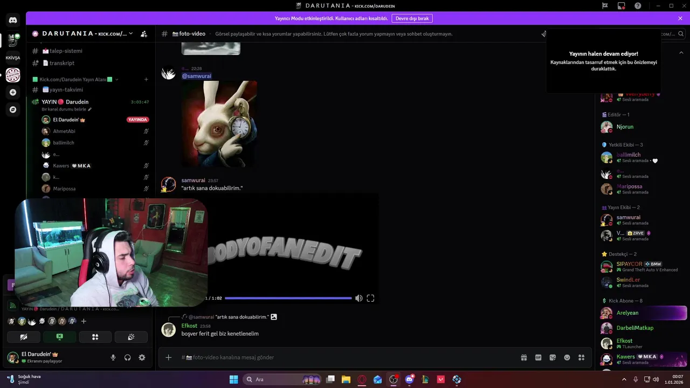Open invite members icon beside server name
This screenshot has height=388, width=690.
pos(144,33)
